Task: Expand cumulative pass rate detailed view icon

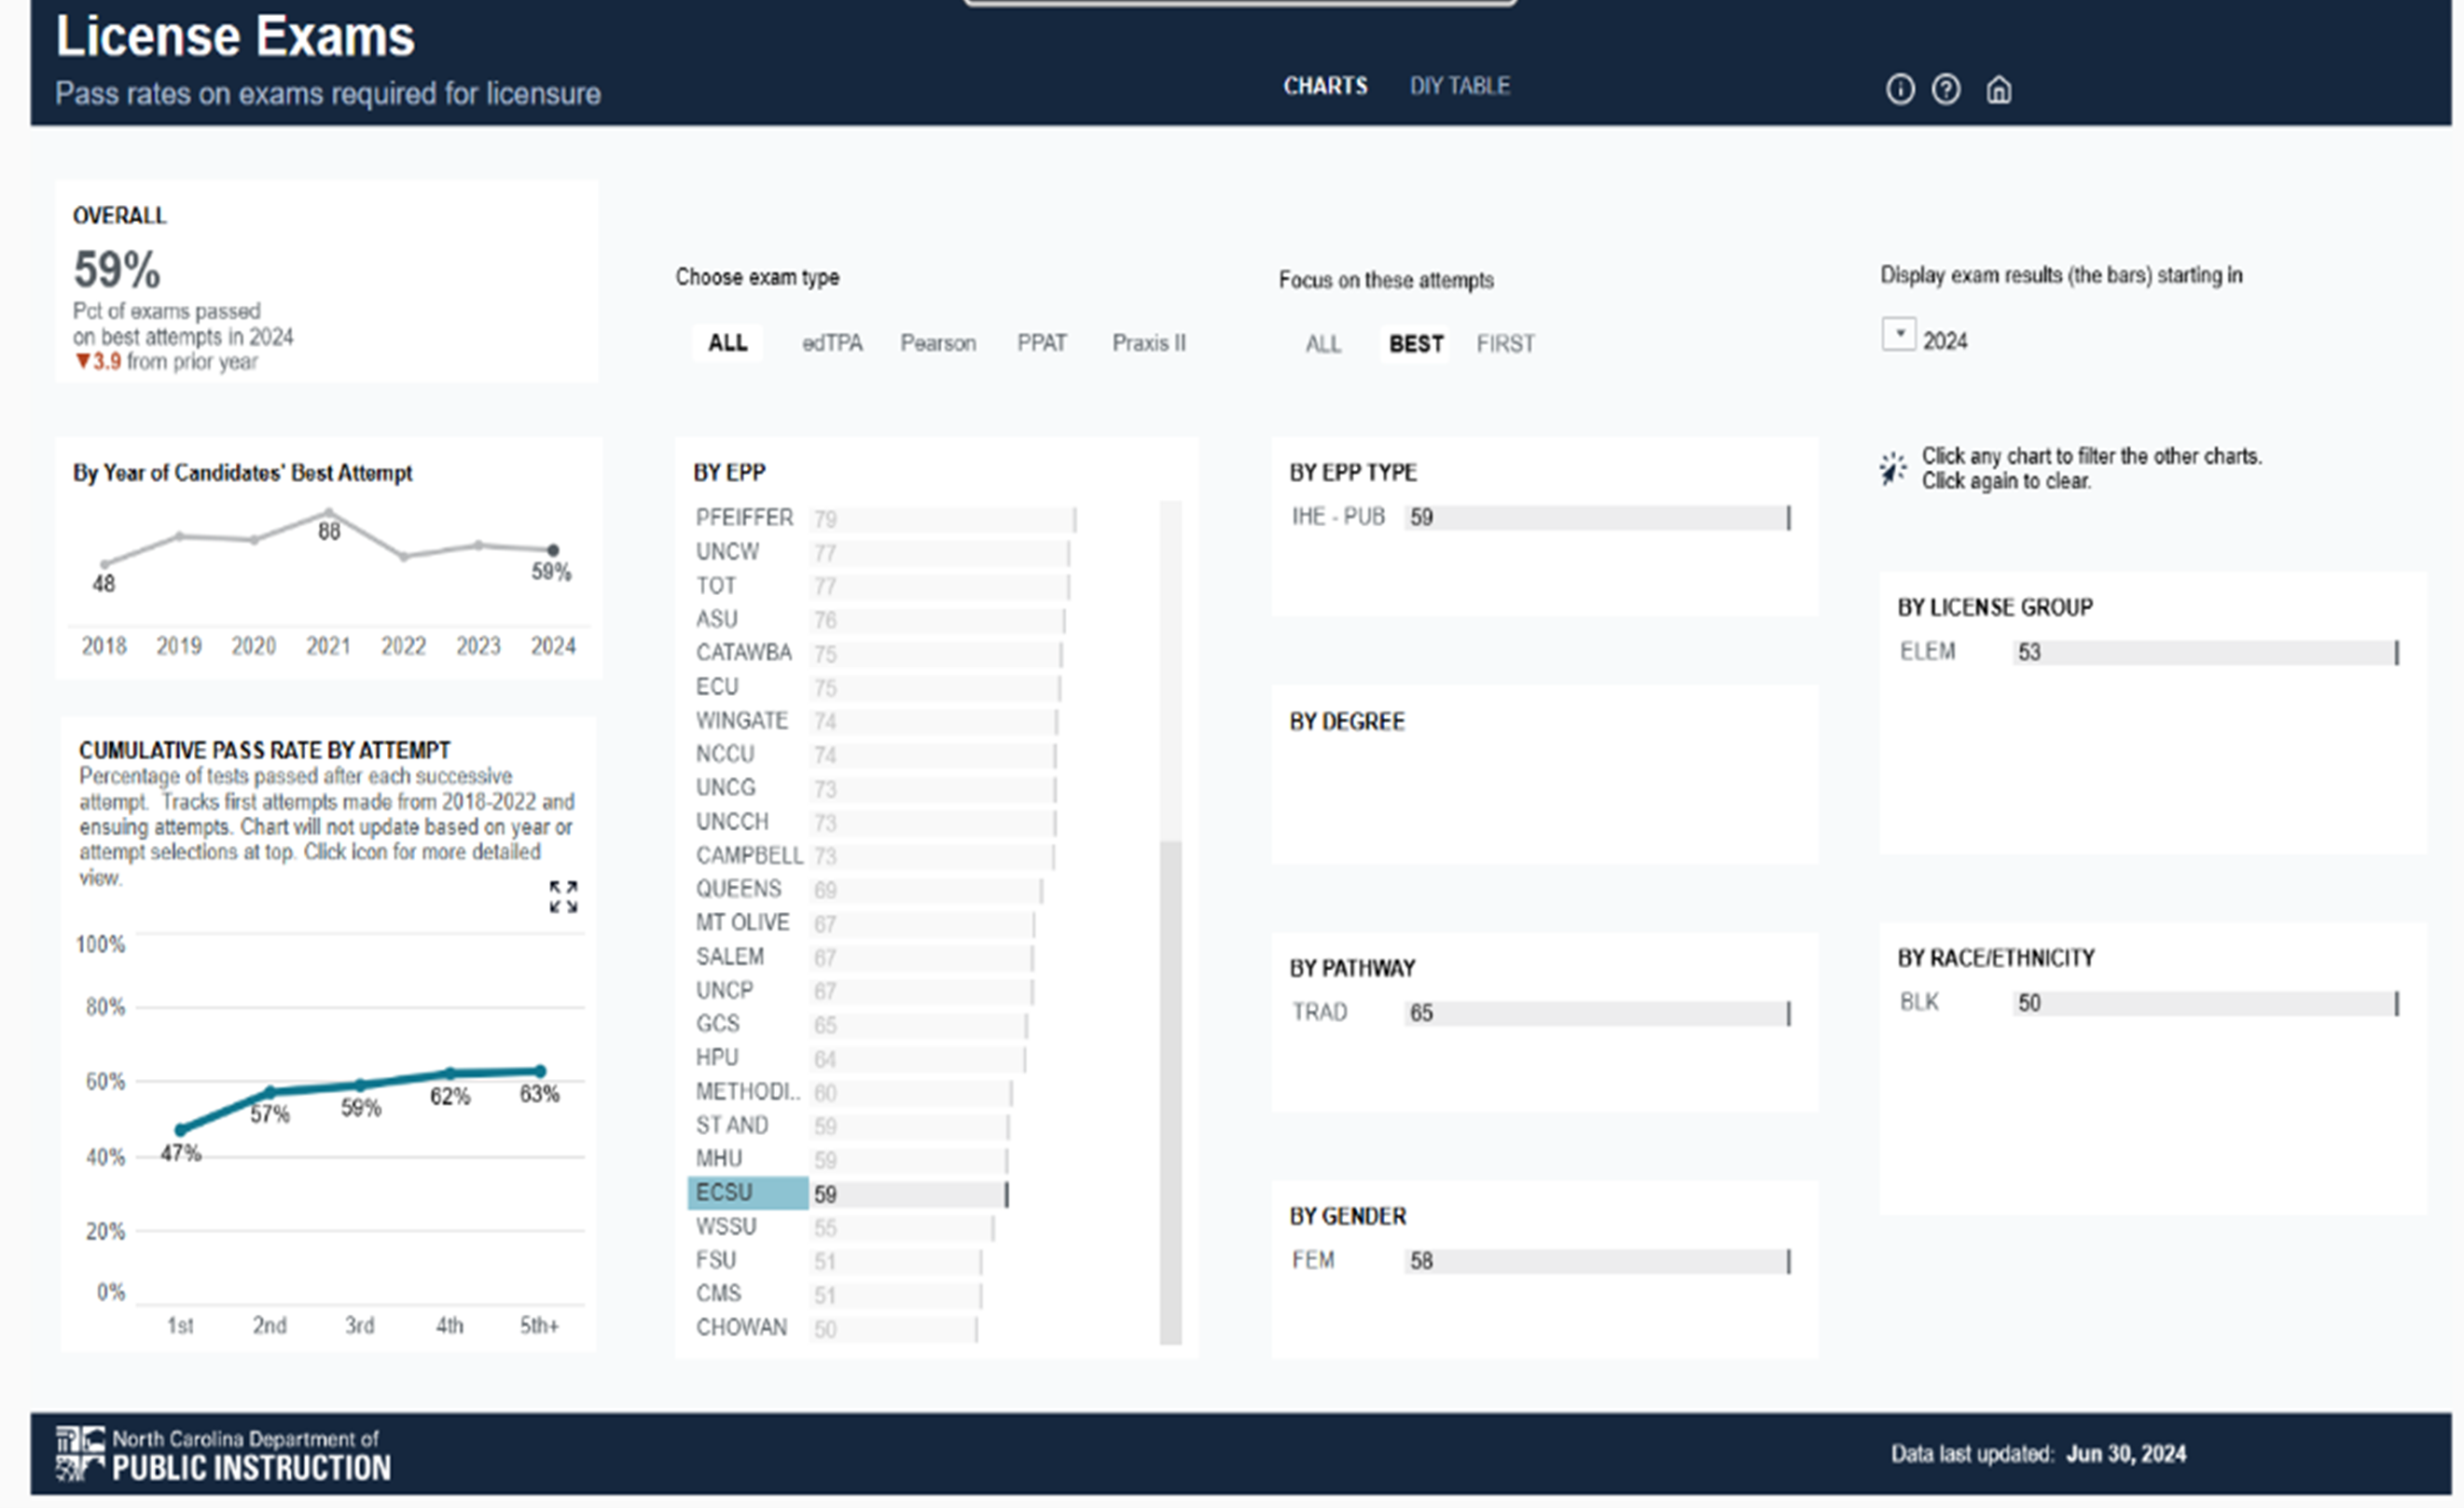Action: point(563,896)
